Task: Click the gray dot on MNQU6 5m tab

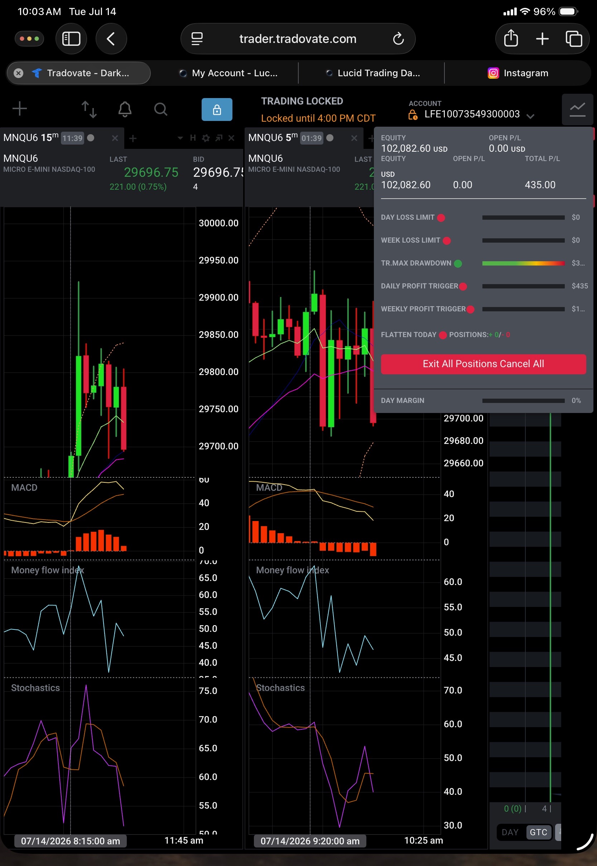Action: pyautogui.click(x=330, y=137)
